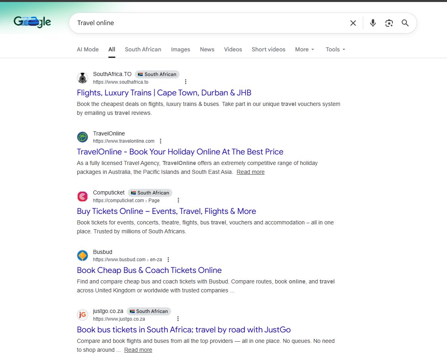The image size is (447, 353).
Task: Open Buy Tickets Online Events Travel result
Action: click(x=166, y=211)
